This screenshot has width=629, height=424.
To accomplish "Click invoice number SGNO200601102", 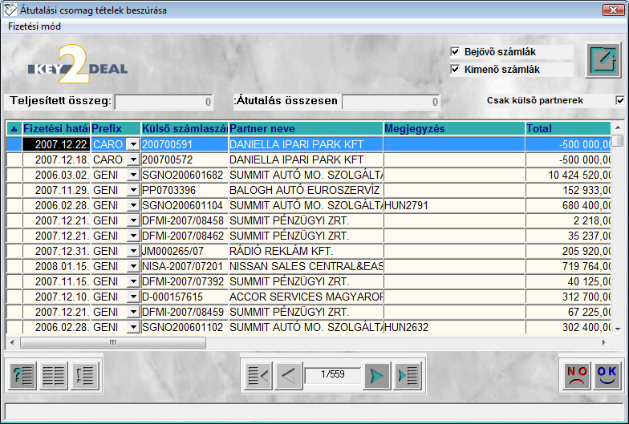I will (x=185, y=327).
